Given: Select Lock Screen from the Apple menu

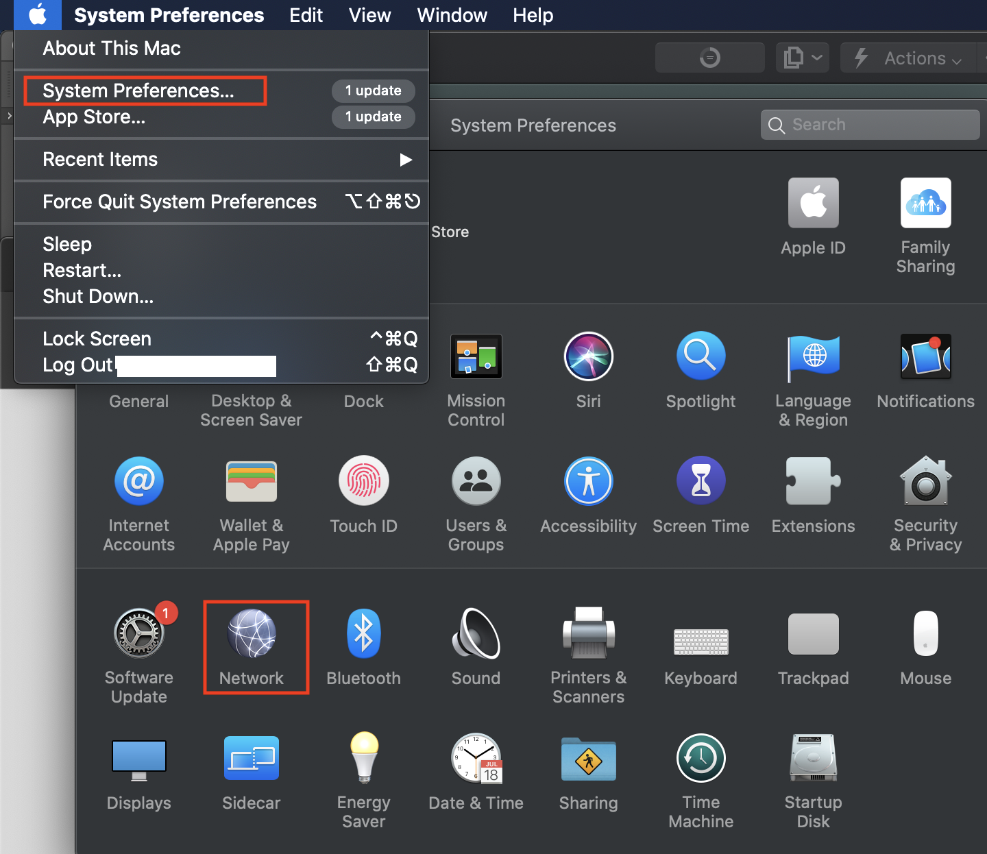Looking at the screenshot, I should [x=221, y=339].
